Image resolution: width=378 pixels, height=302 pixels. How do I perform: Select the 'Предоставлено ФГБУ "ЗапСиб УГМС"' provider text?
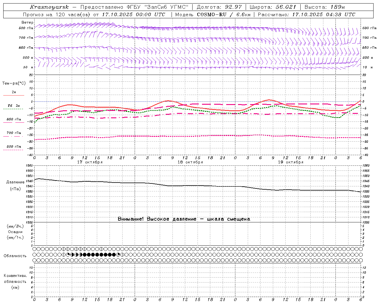coord(134,7)
